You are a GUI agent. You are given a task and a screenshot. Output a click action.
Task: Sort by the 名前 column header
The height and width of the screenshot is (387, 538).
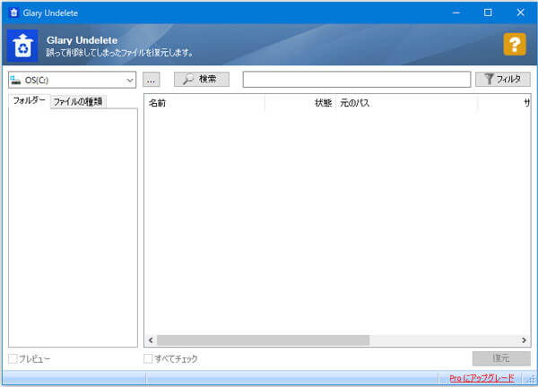coord(204,104)
